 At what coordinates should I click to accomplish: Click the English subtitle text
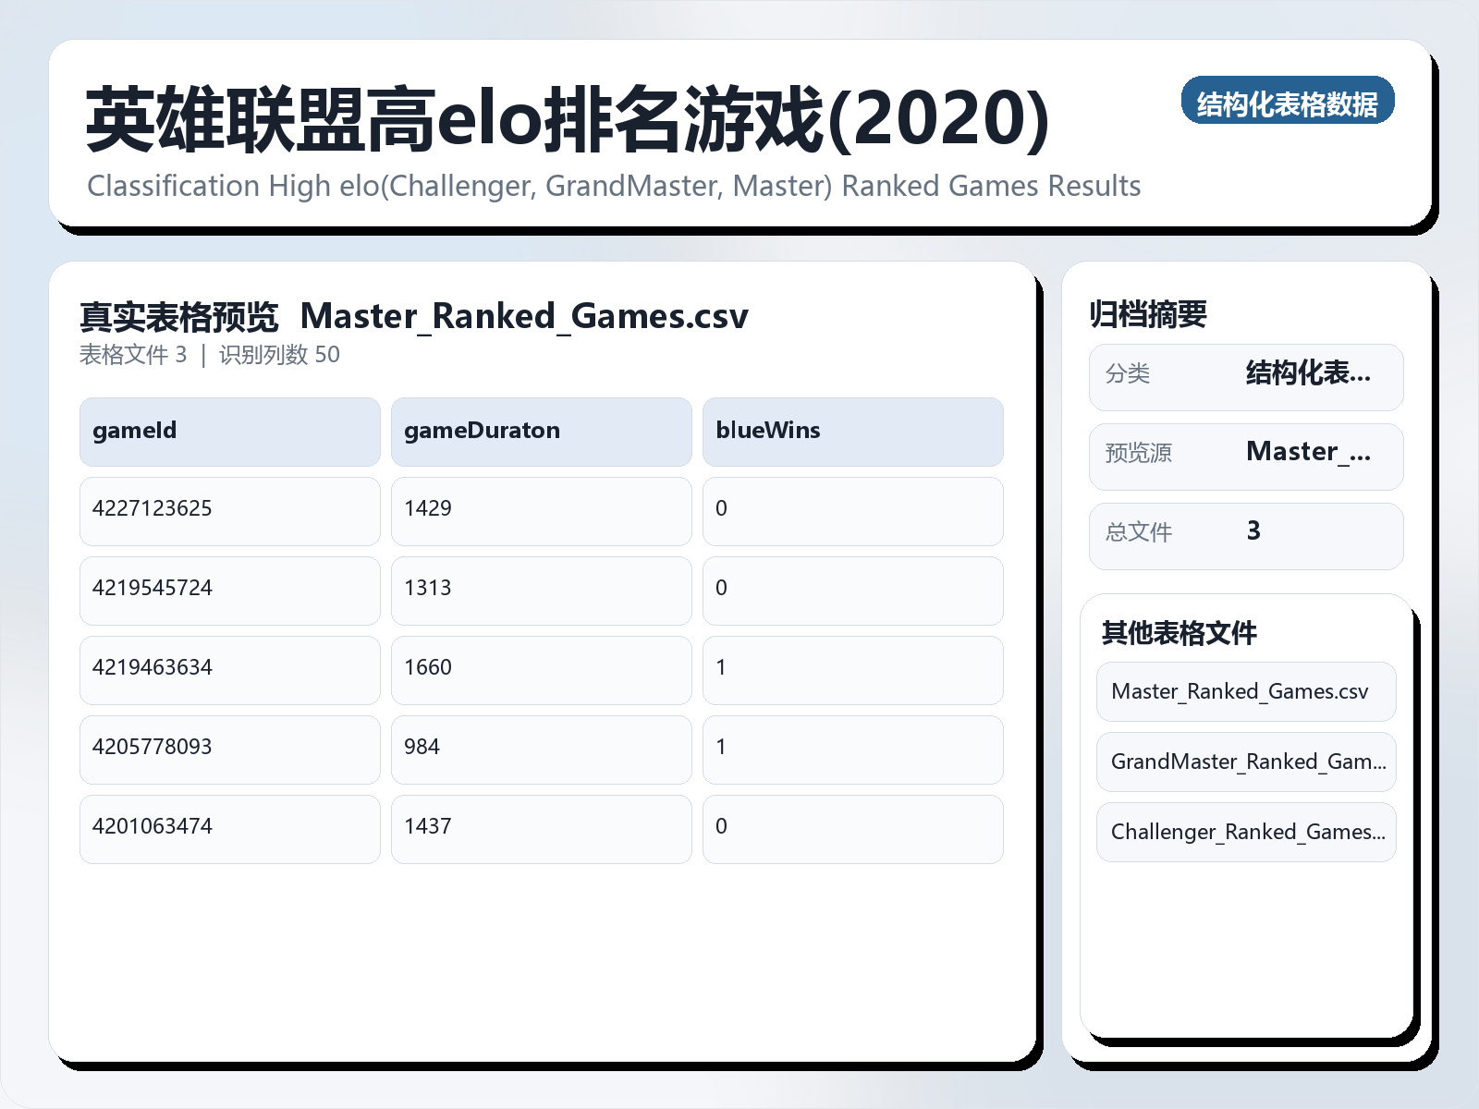click(x=613, y=186)
